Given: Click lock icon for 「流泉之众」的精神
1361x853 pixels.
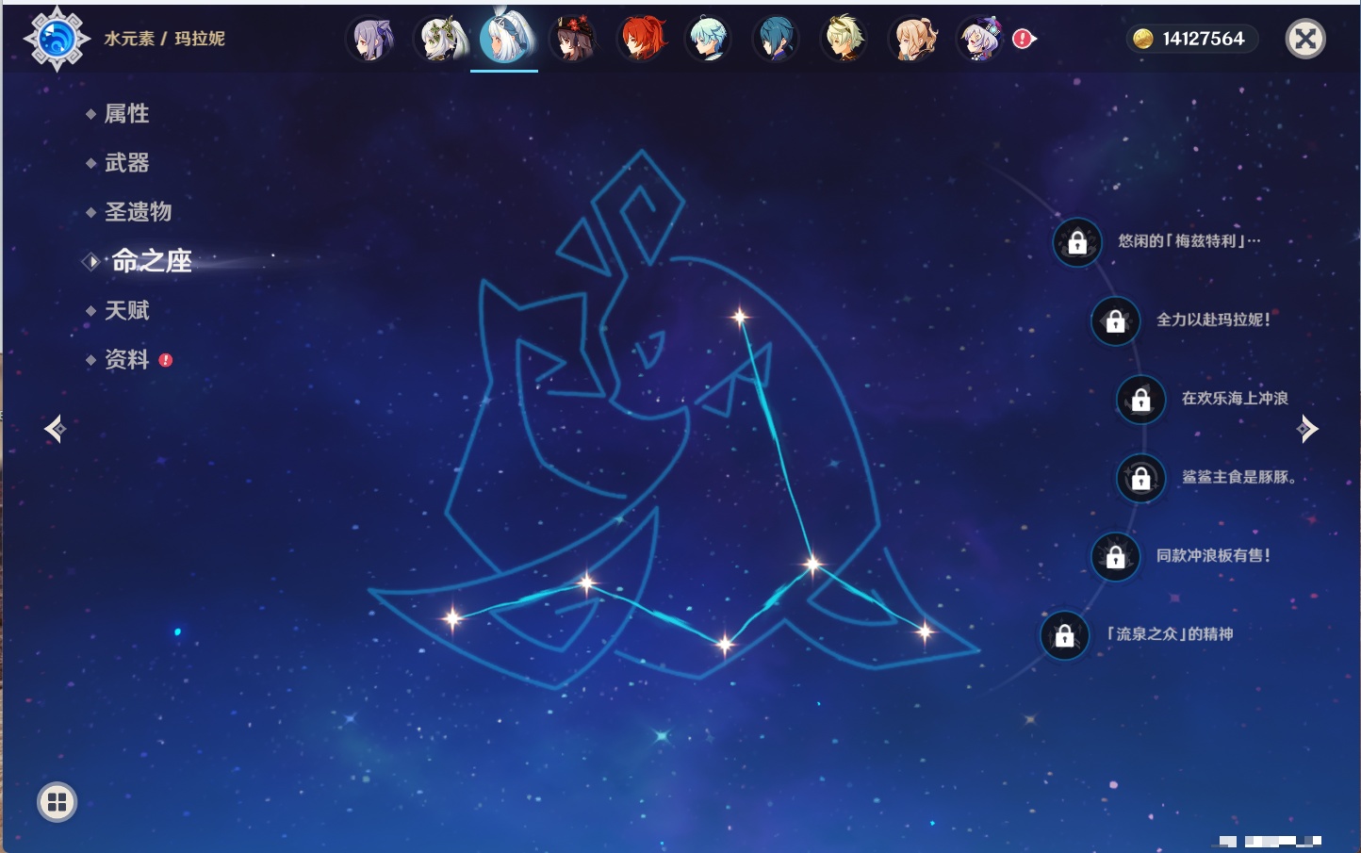Looking at the screenshot, I should pyautogui.click(x=1064, y=634).
